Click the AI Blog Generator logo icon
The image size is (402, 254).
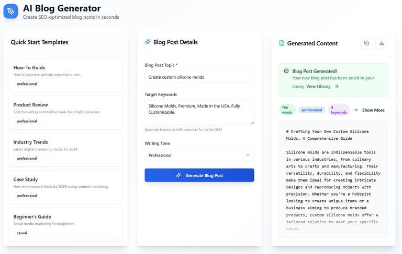(10, 11)
